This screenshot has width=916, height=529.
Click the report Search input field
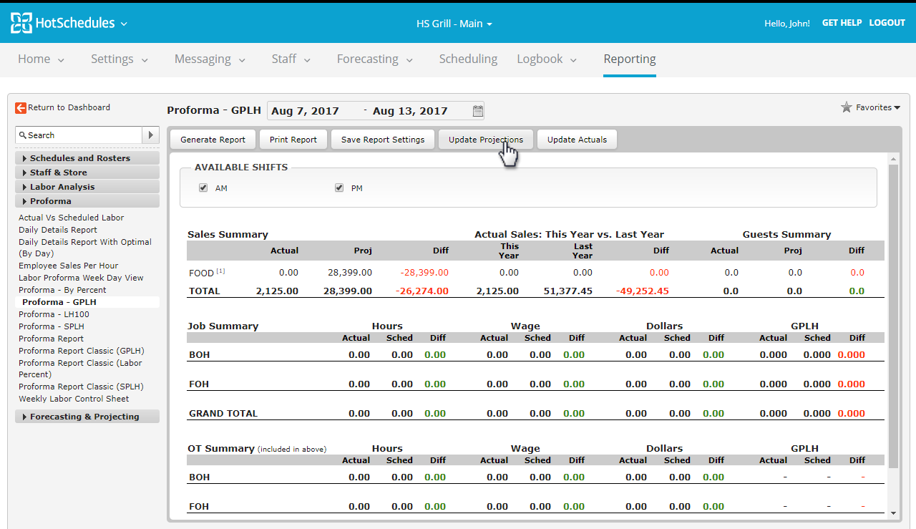click(79, 135)
